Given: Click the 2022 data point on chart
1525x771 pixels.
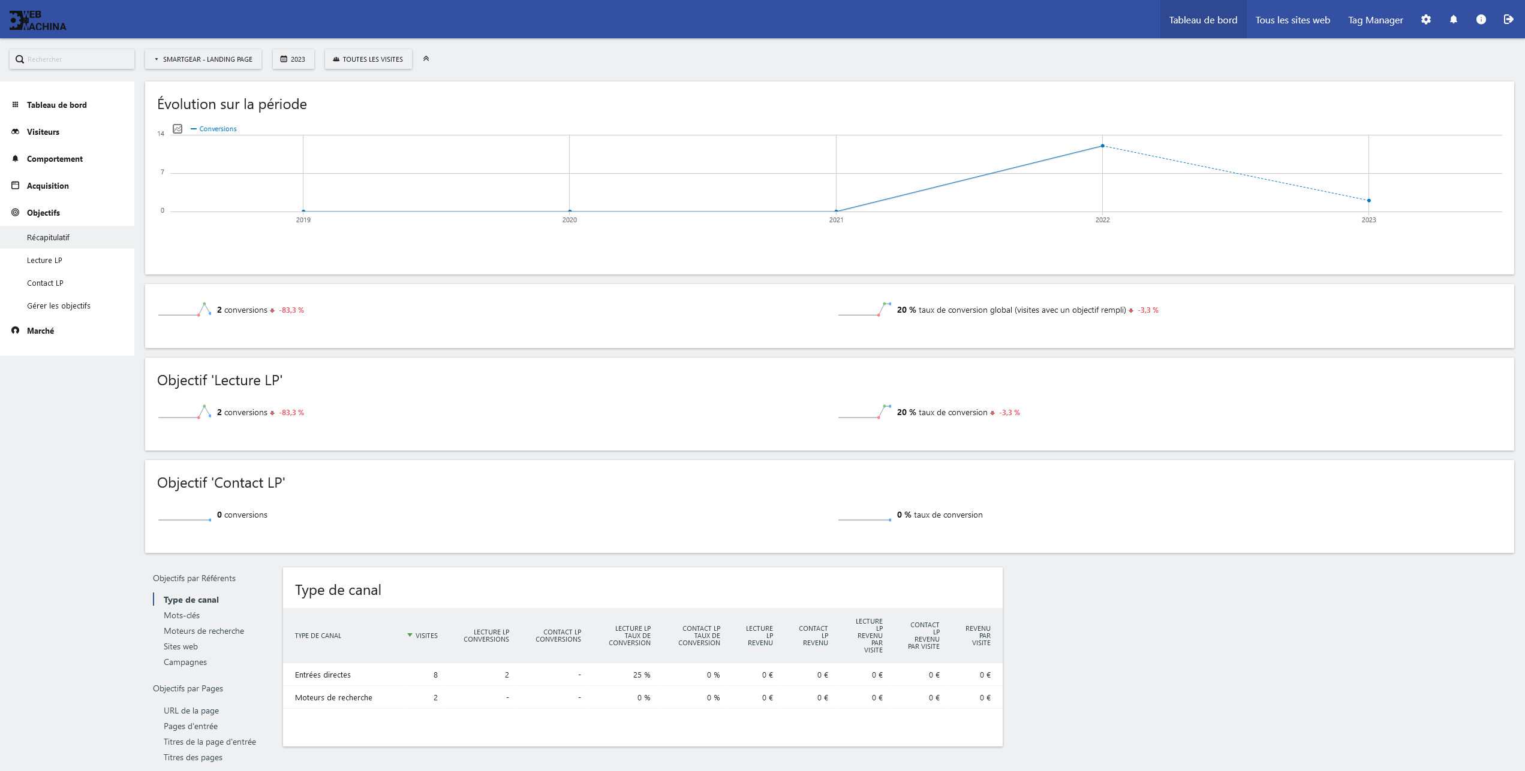Looking at the screenshot, I should [1102, 146].
